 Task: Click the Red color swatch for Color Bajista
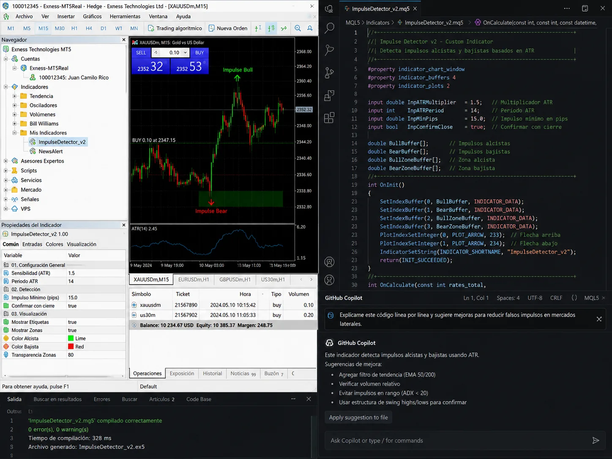pyautogui.click(x=71, y=347)
